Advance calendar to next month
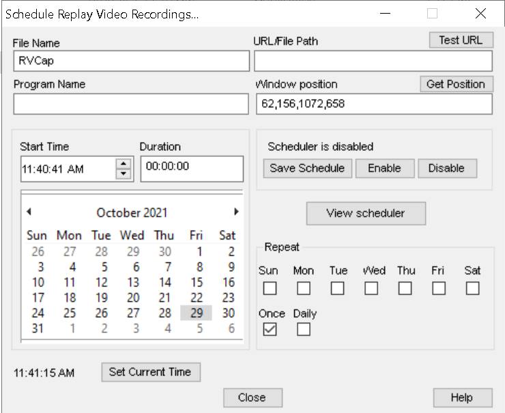 point(236,212)
